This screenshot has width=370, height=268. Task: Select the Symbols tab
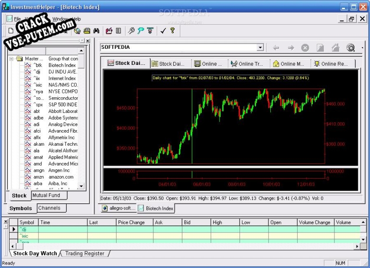21,208
